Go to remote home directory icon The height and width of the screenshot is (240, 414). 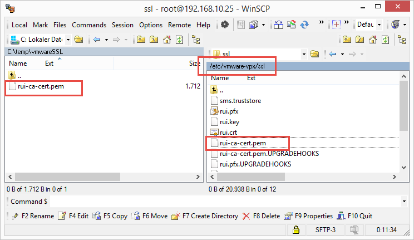pos(373,40)
